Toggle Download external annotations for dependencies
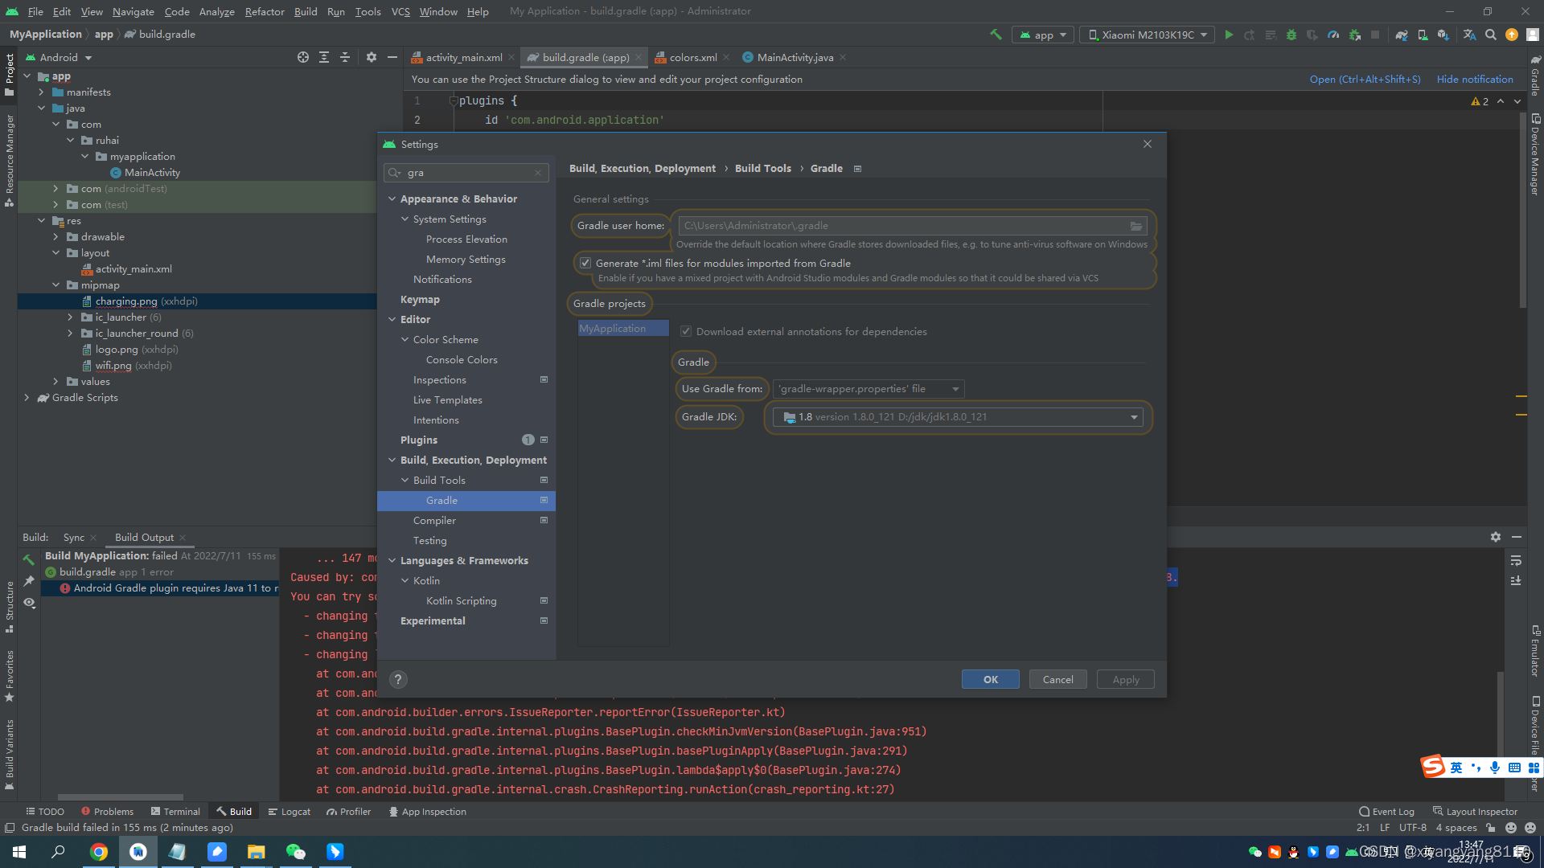Viewport: 1544px width, 868px height. [686, 331]
